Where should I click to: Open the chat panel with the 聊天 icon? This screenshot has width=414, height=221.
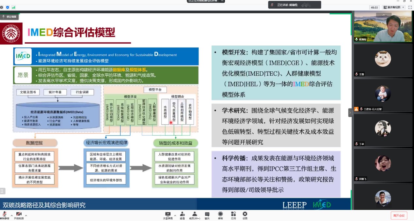tap(207, 214)
